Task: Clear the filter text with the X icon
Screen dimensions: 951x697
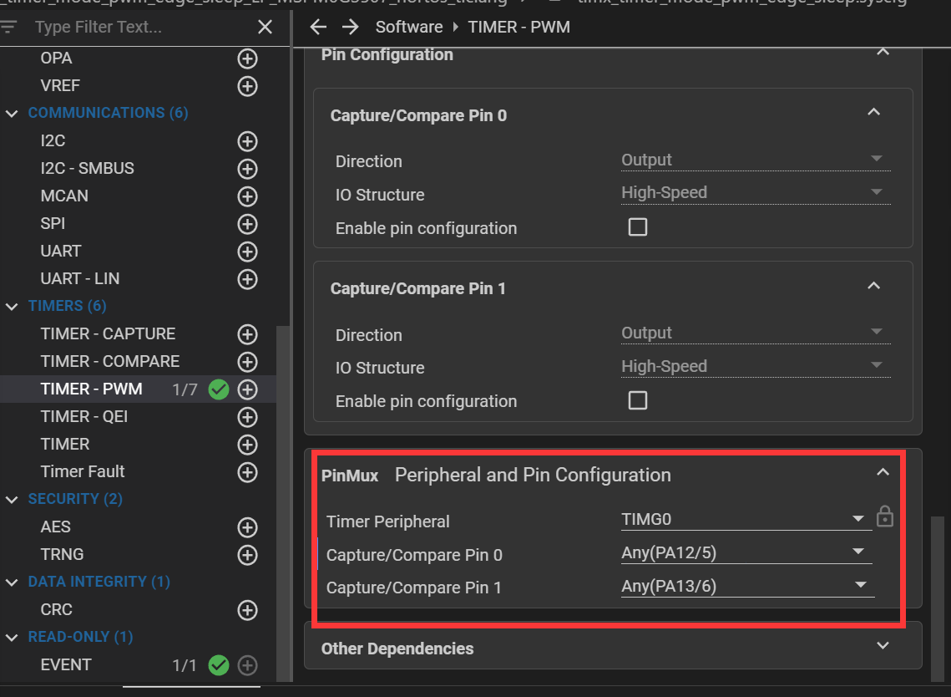Action: point(265,27)
